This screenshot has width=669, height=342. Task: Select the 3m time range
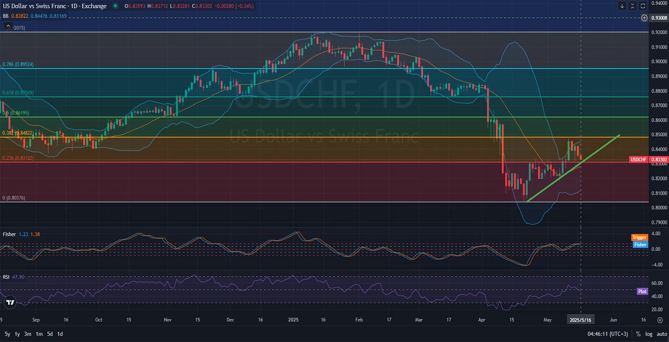point(27,334)
